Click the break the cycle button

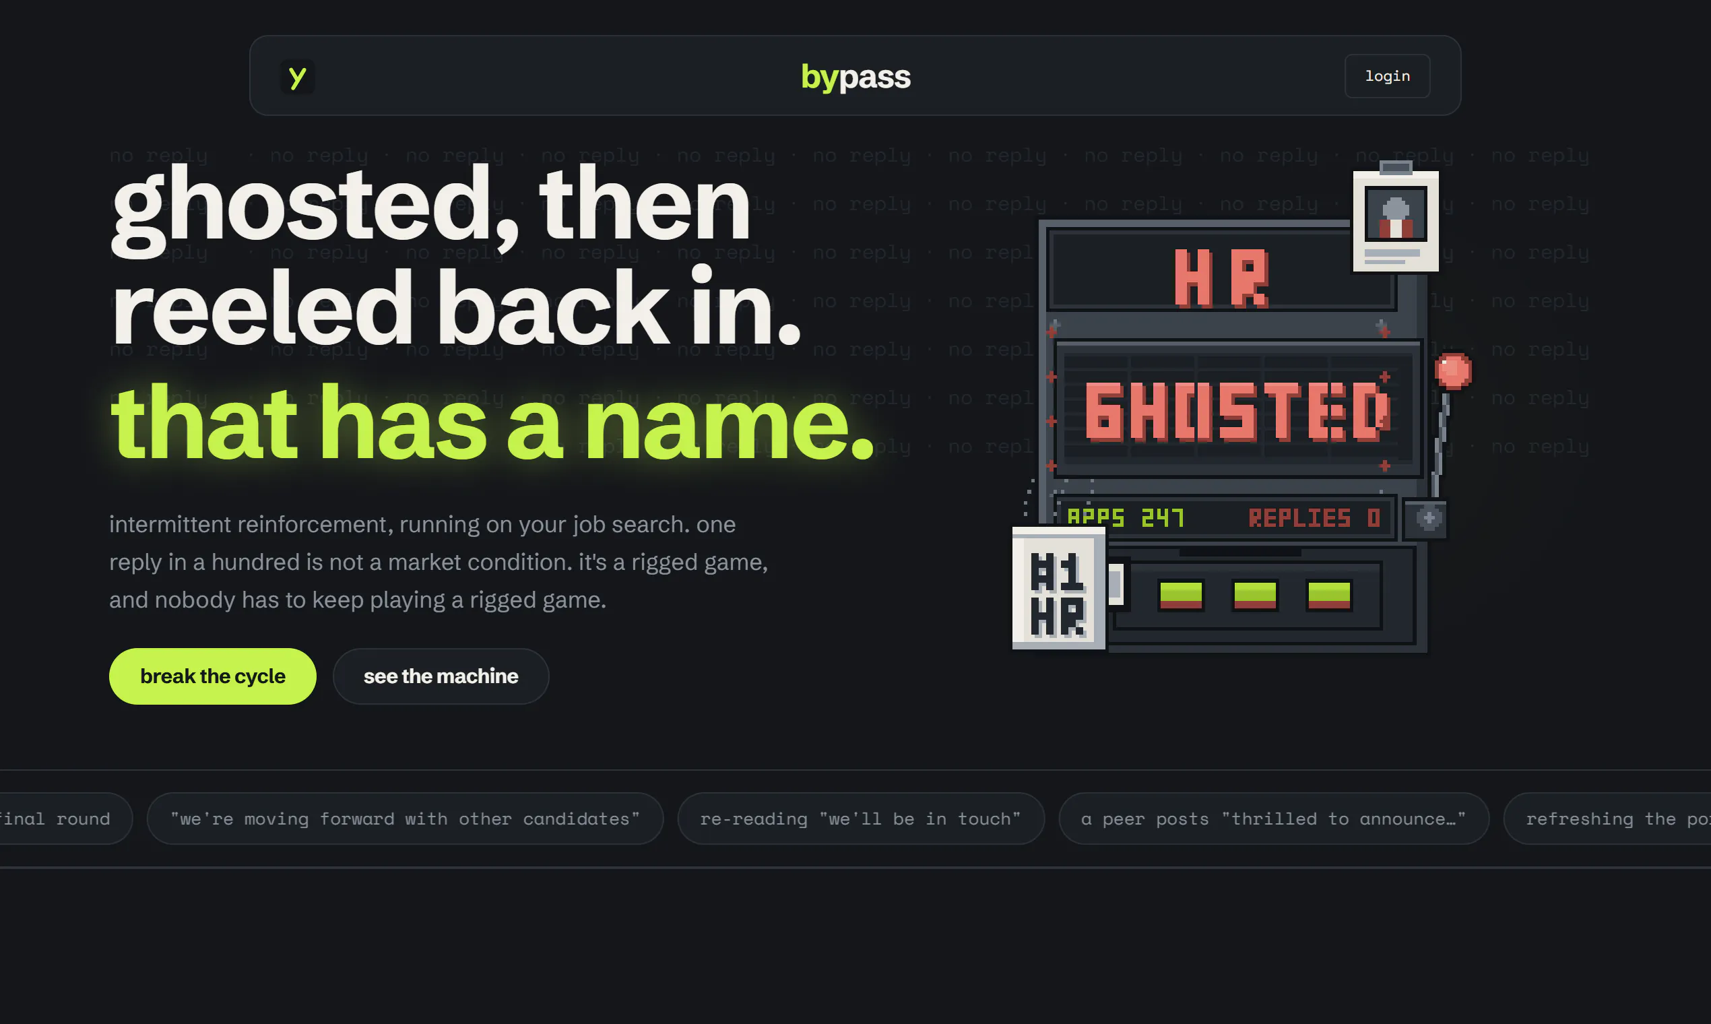pos(212,676)
